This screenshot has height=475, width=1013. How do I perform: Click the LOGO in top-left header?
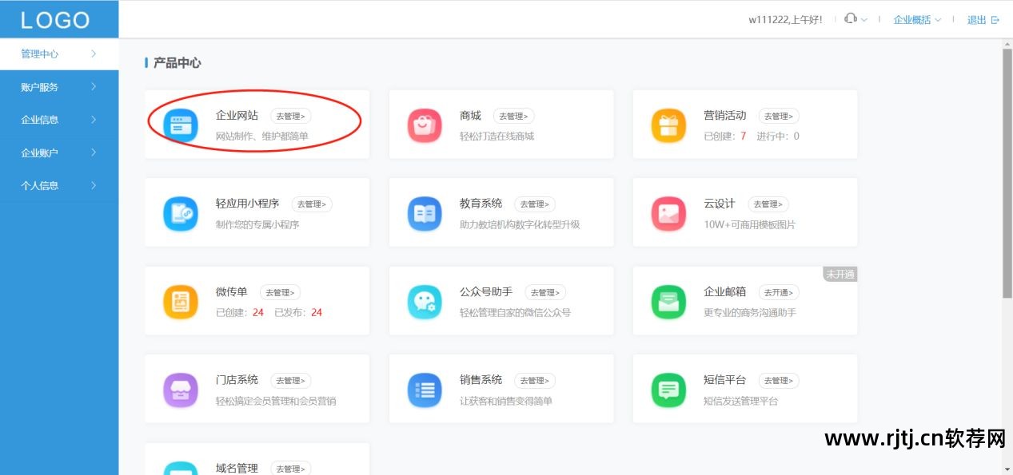pyautogui.click(x=55, y=20)
